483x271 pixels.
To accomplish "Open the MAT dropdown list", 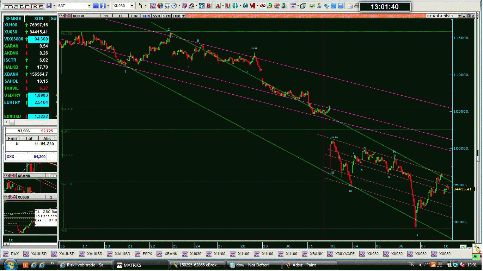I will click(x=89, y=6).
